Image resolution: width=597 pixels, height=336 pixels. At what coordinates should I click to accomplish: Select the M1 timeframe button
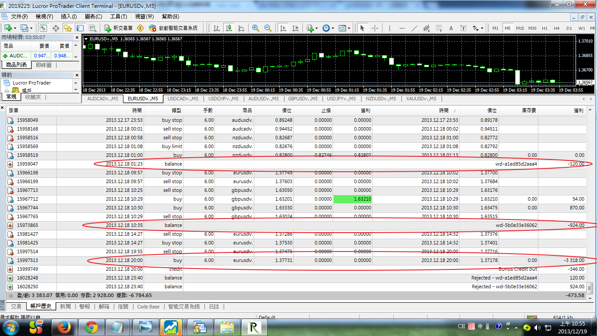click(495, 28)
